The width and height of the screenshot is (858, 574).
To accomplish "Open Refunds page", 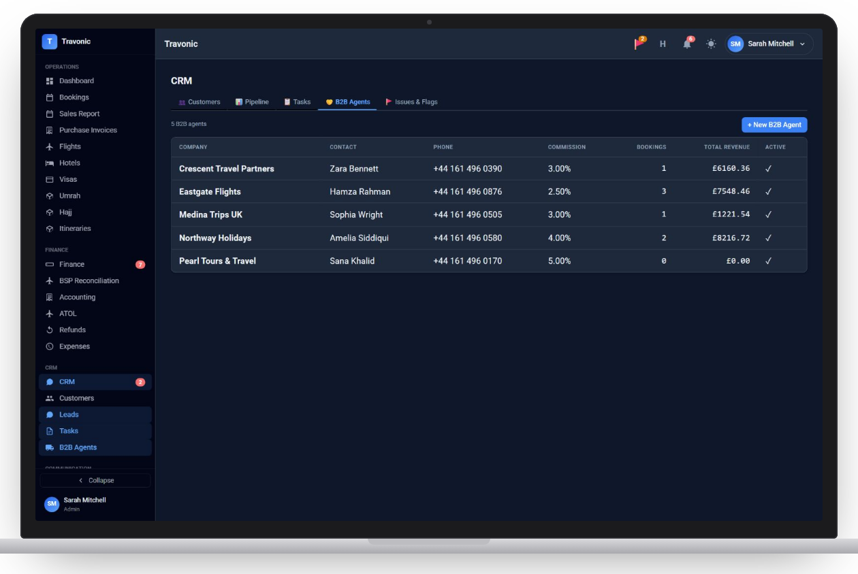I will point(95,330).
